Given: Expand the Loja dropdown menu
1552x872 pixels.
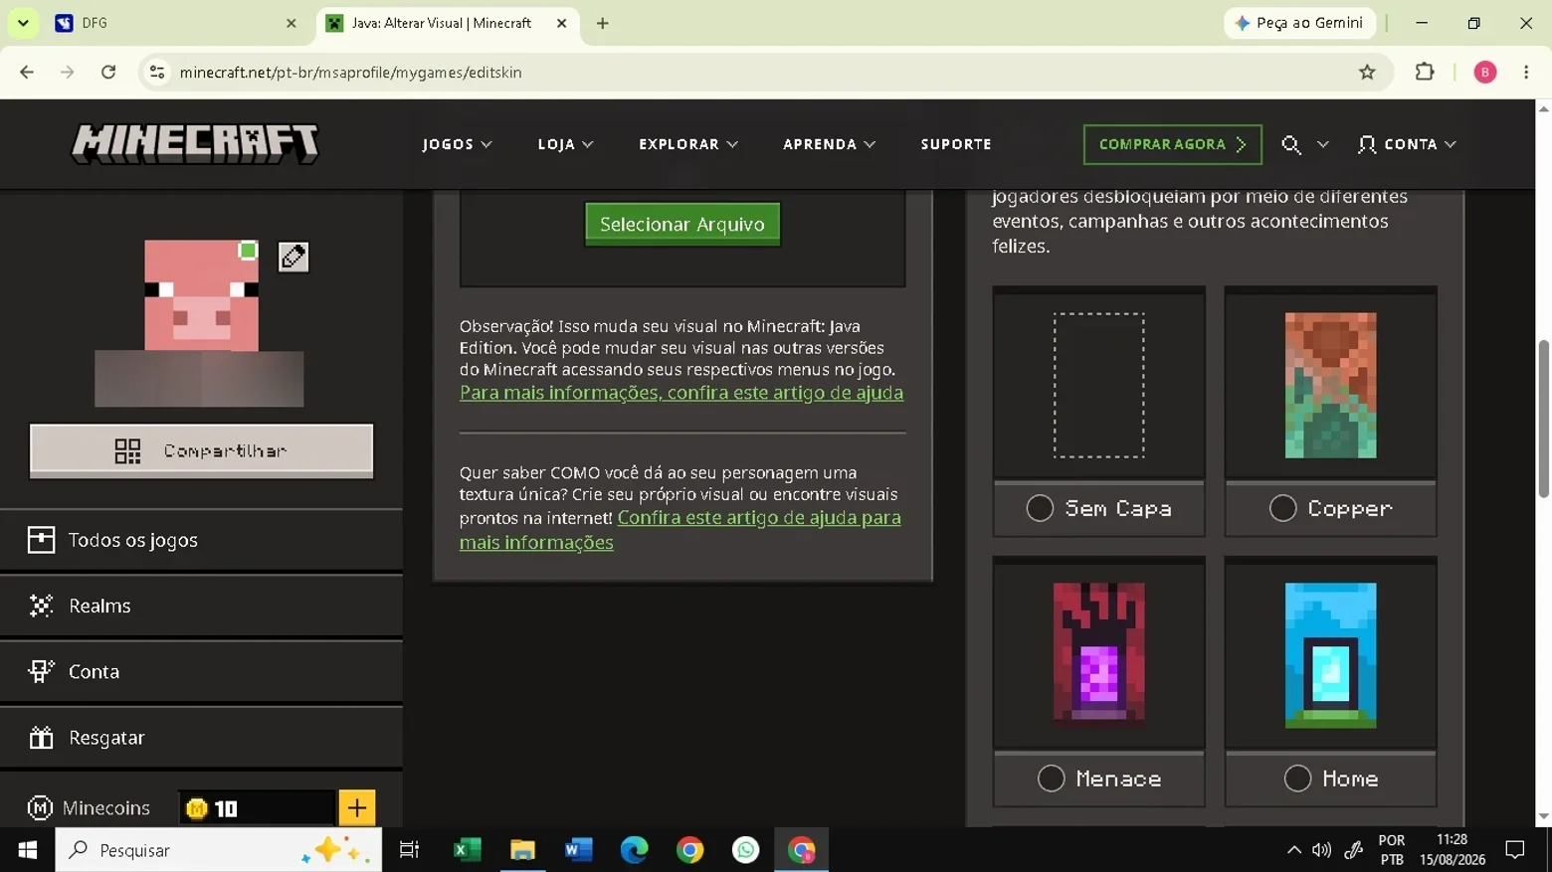Looking at the screenshot, I should coord(565,144).
